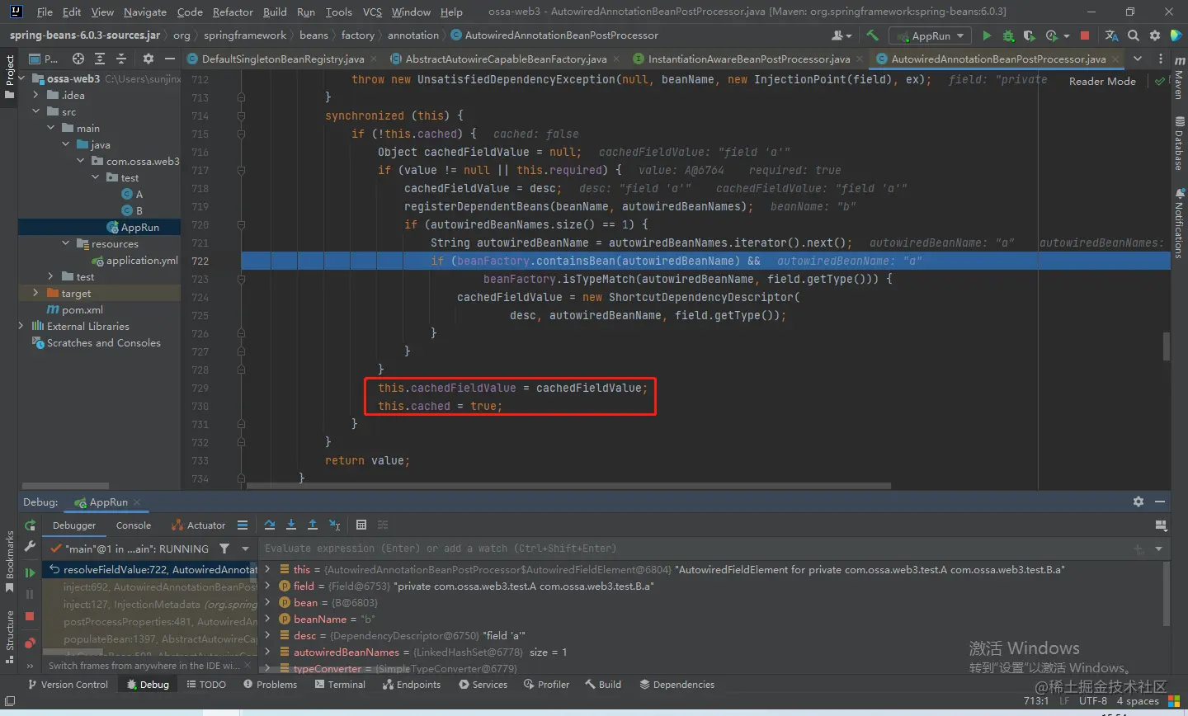Step out of the current method
This screenshot has height=716, width=1188.
coord(313,525)
